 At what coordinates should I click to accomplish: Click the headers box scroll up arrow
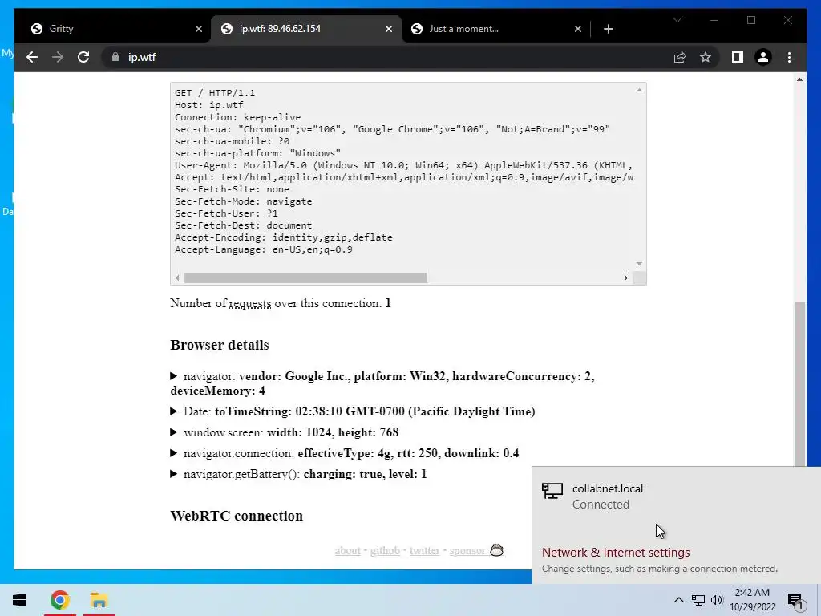pos(639,90)
